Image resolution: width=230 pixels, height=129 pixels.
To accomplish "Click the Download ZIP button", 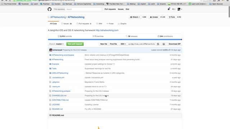I will tap(175, 44).
